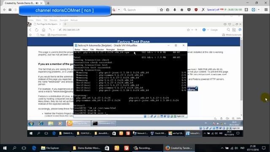
Task: Go to home in the inner browser
Action: pos(43,30)
